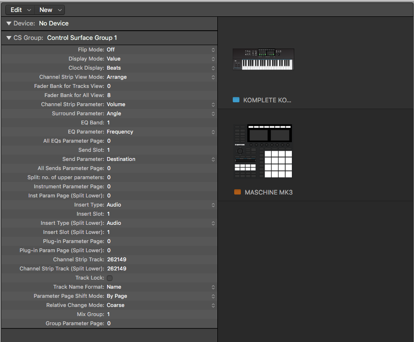Viewport: 414px width, 342px height.
Task: Click the Send Slot value field
Action: [108, 150]
